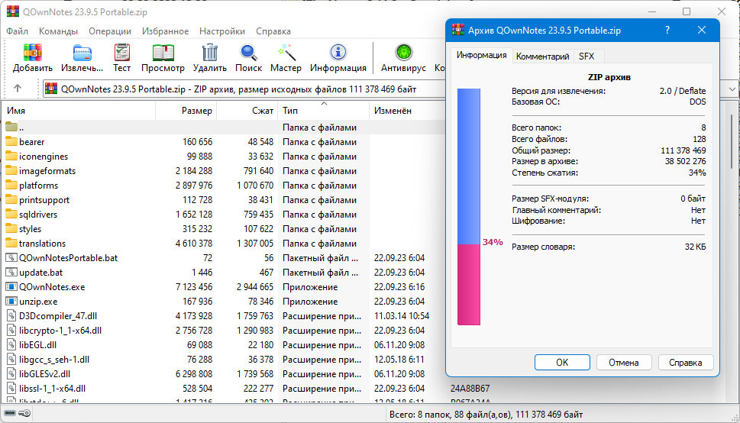This screenshot has height=423, width=740.
Task: Sort by the Имя column header
Action: (x=79, y=111)
